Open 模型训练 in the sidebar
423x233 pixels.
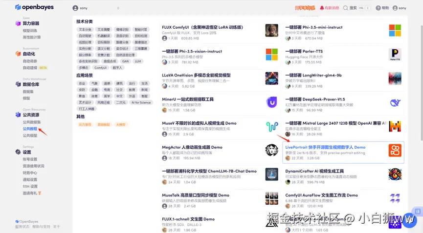30,31
